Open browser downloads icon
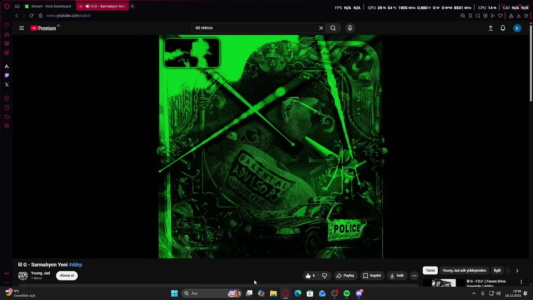The width and height of the screenshot is (533, 300). 518,15
